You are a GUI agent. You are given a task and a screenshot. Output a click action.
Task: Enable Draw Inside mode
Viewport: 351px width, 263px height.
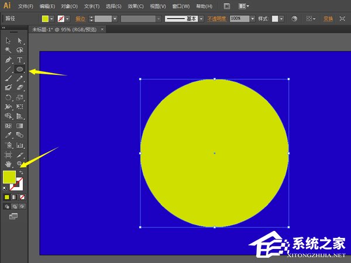(22, 206)
